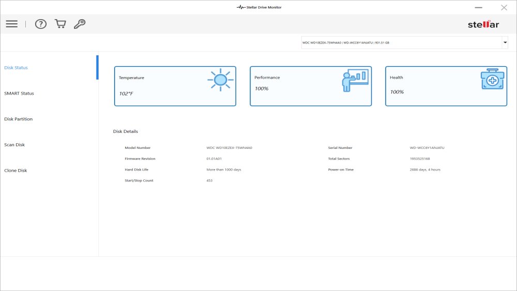Image resolution: width=517 pixels, height=291 pixels.
Task: Expand the disk selection dropdown arrow
Action: 505,42
